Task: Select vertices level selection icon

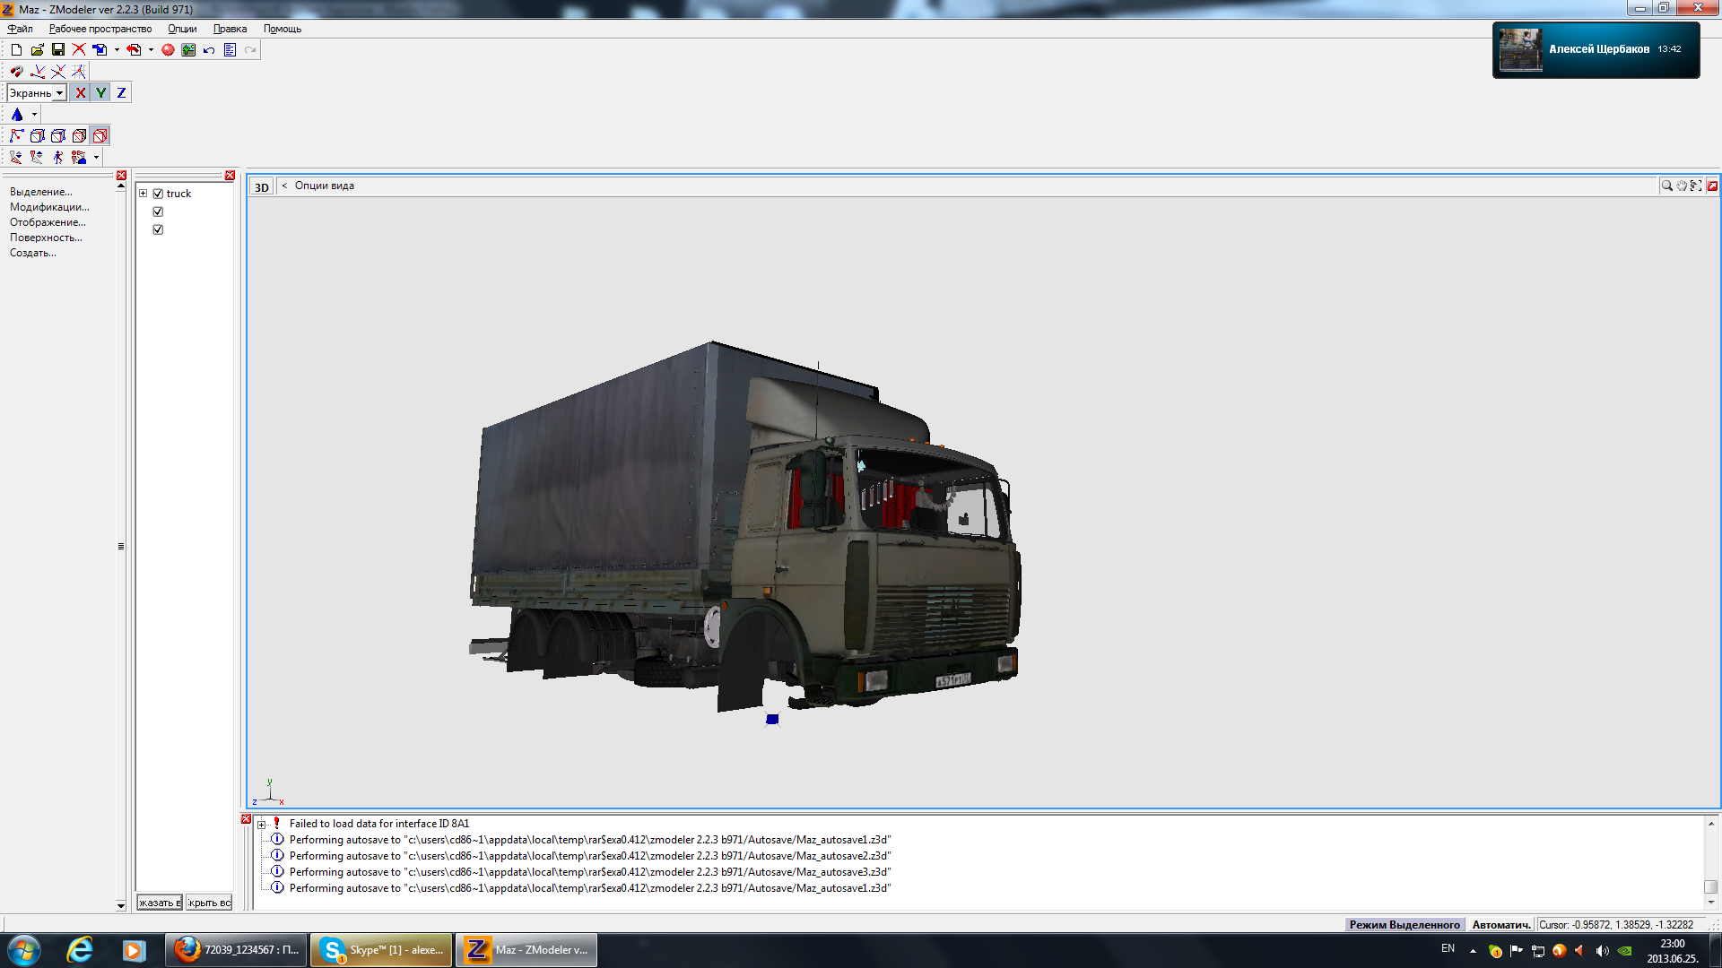Action: point(16,136)
